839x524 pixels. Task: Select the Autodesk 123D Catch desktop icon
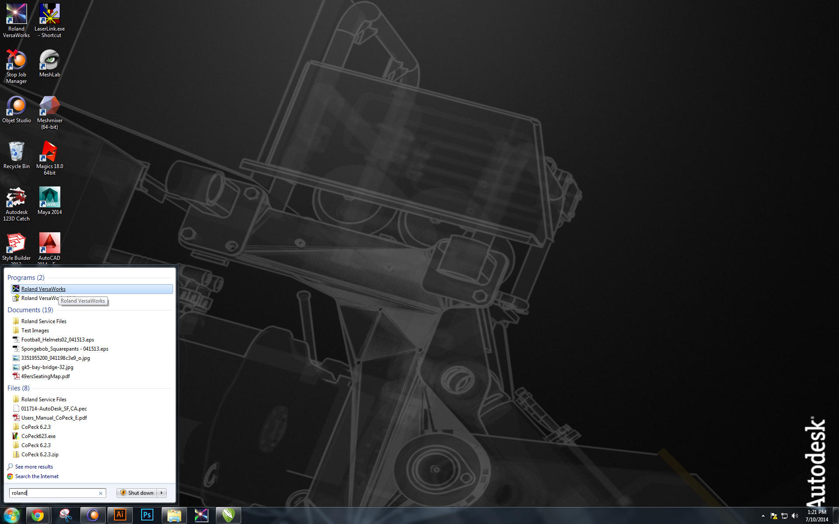pos(16,204)
